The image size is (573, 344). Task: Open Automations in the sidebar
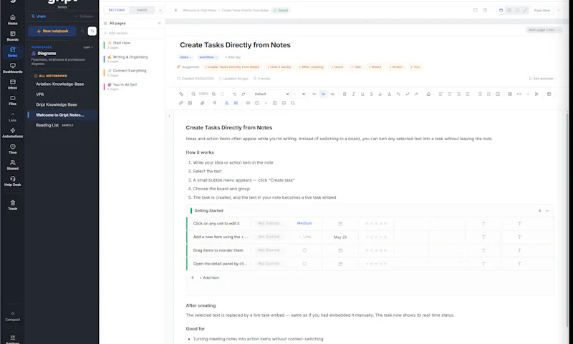click(x=12, y=133)
